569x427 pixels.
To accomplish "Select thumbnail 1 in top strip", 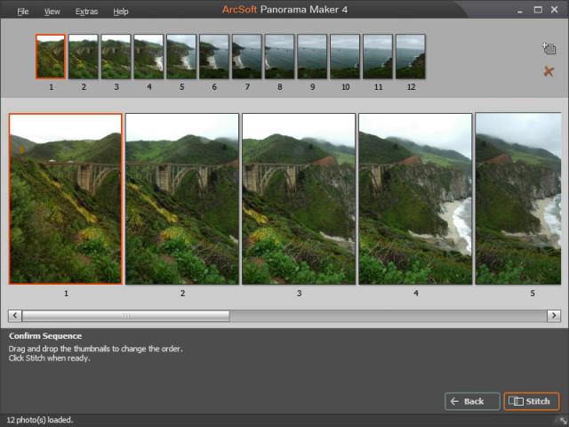I will tap(51, 56).
